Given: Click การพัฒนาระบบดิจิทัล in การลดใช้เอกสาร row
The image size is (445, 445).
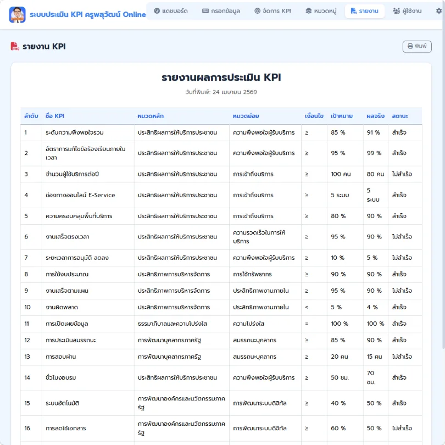Looking at the screenshot, I should point(260,428).
